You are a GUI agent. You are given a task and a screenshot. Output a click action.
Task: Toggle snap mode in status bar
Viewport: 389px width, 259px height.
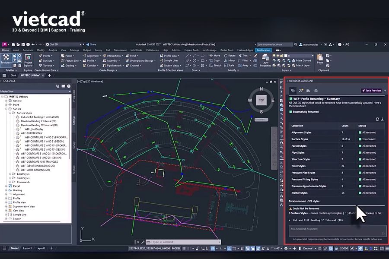pos(189,248)
